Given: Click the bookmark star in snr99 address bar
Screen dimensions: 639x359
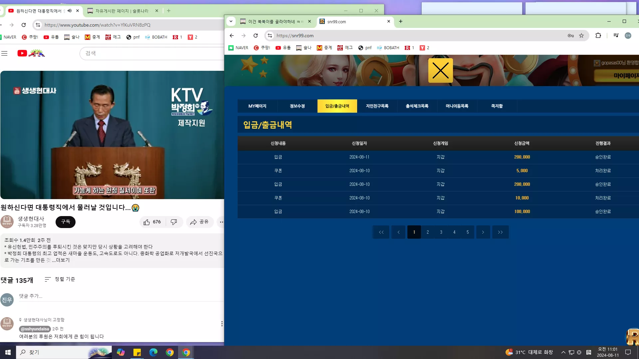Looking at the screenshot, I should pos(581,36).
